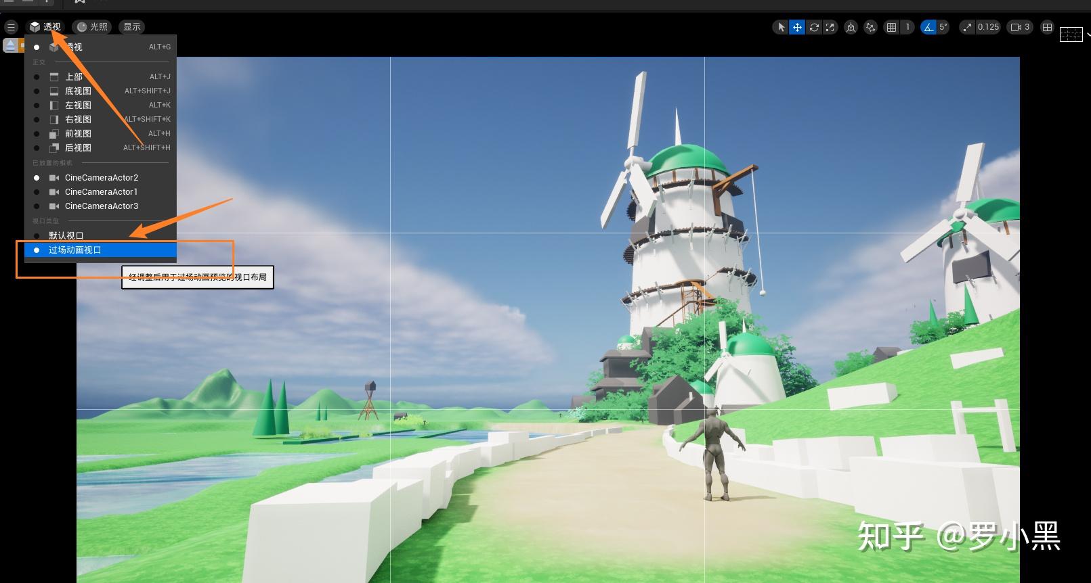This screenshot has width=1091, height=583.
Task: Pilot camera CineCameraActor3
Action: [101, 206]
